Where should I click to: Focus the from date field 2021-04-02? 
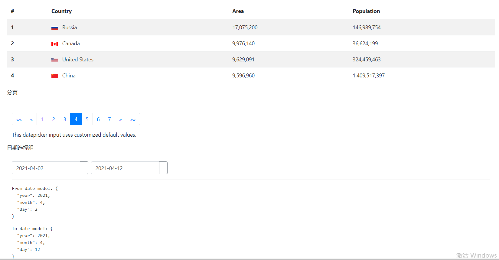pos(46,168)
